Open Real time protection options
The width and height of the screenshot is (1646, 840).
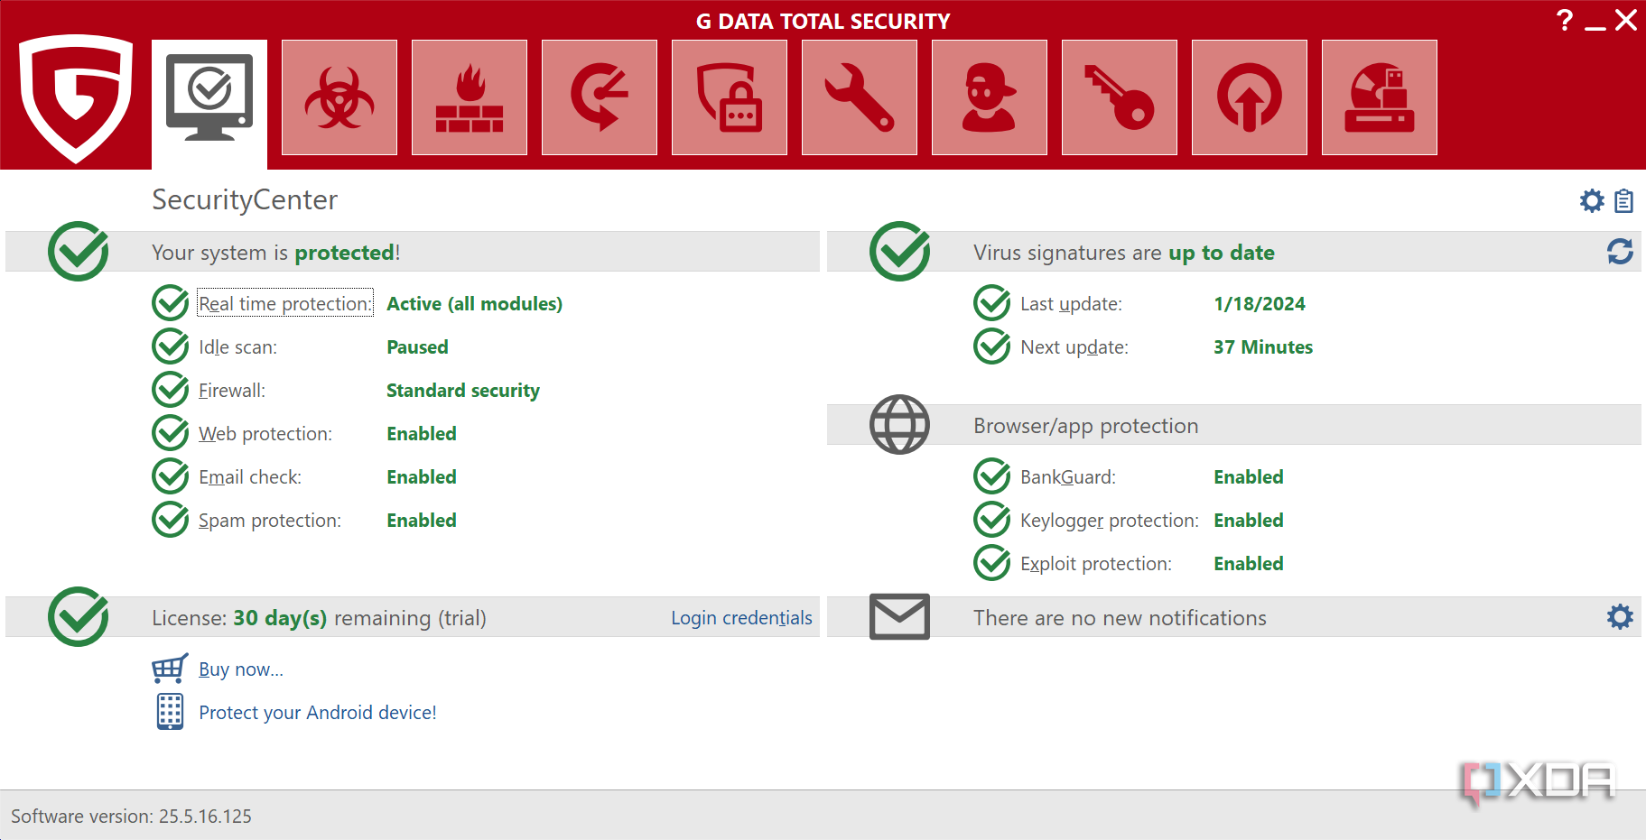coord(285,303)
